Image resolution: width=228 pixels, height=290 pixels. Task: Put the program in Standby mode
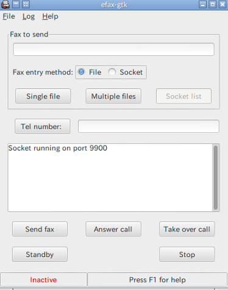point(40,254)
